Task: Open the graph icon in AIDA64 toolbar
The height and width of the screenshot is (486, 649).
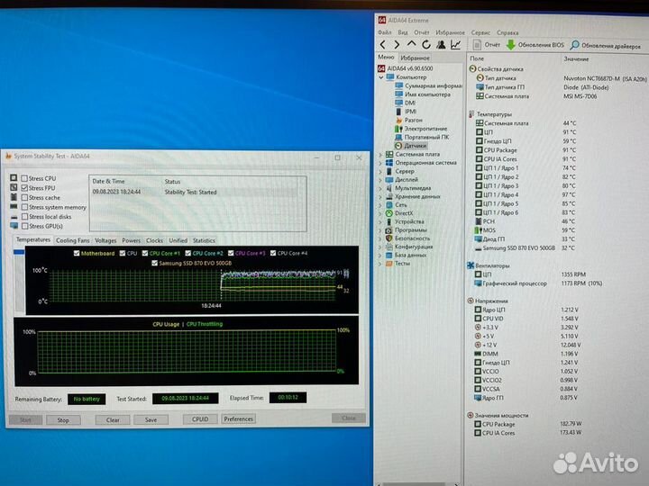Action: pos(456,44)
